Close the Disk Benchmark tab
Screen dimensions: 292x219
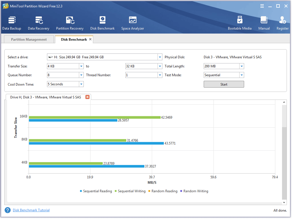(x=90, y=39)
